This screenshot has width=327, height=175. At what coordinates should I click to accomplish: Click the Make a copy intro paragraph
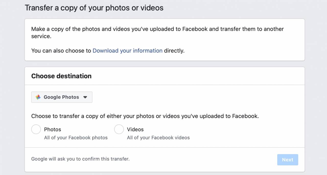(x=158, y=33)
